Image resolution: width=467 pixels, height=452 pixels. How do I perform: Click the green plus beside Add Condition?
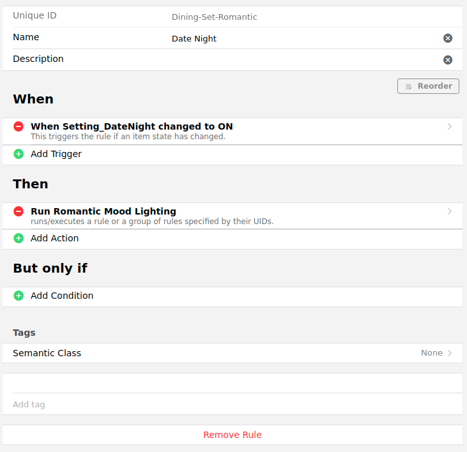click(19, 296)
